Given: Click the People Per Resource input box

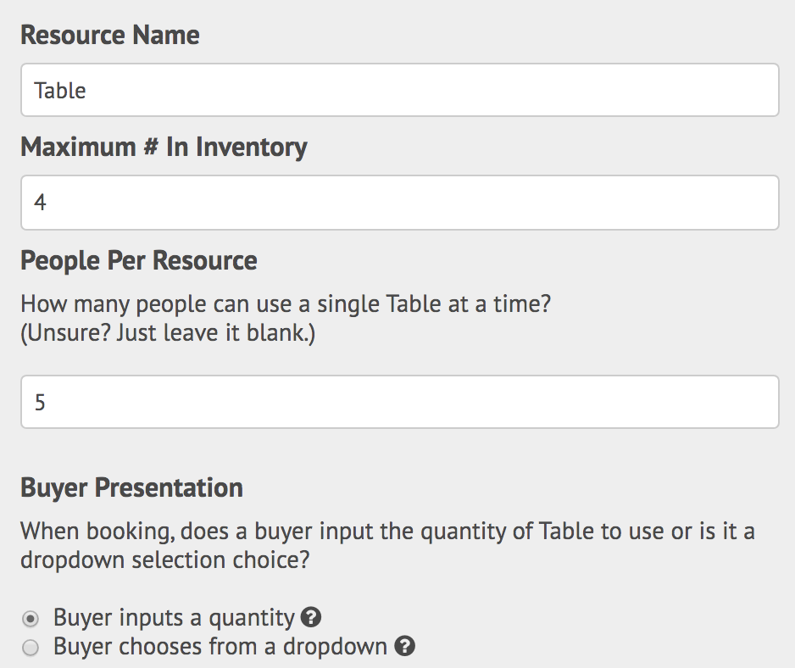Looking at the screenshot, I should (399, 402).
